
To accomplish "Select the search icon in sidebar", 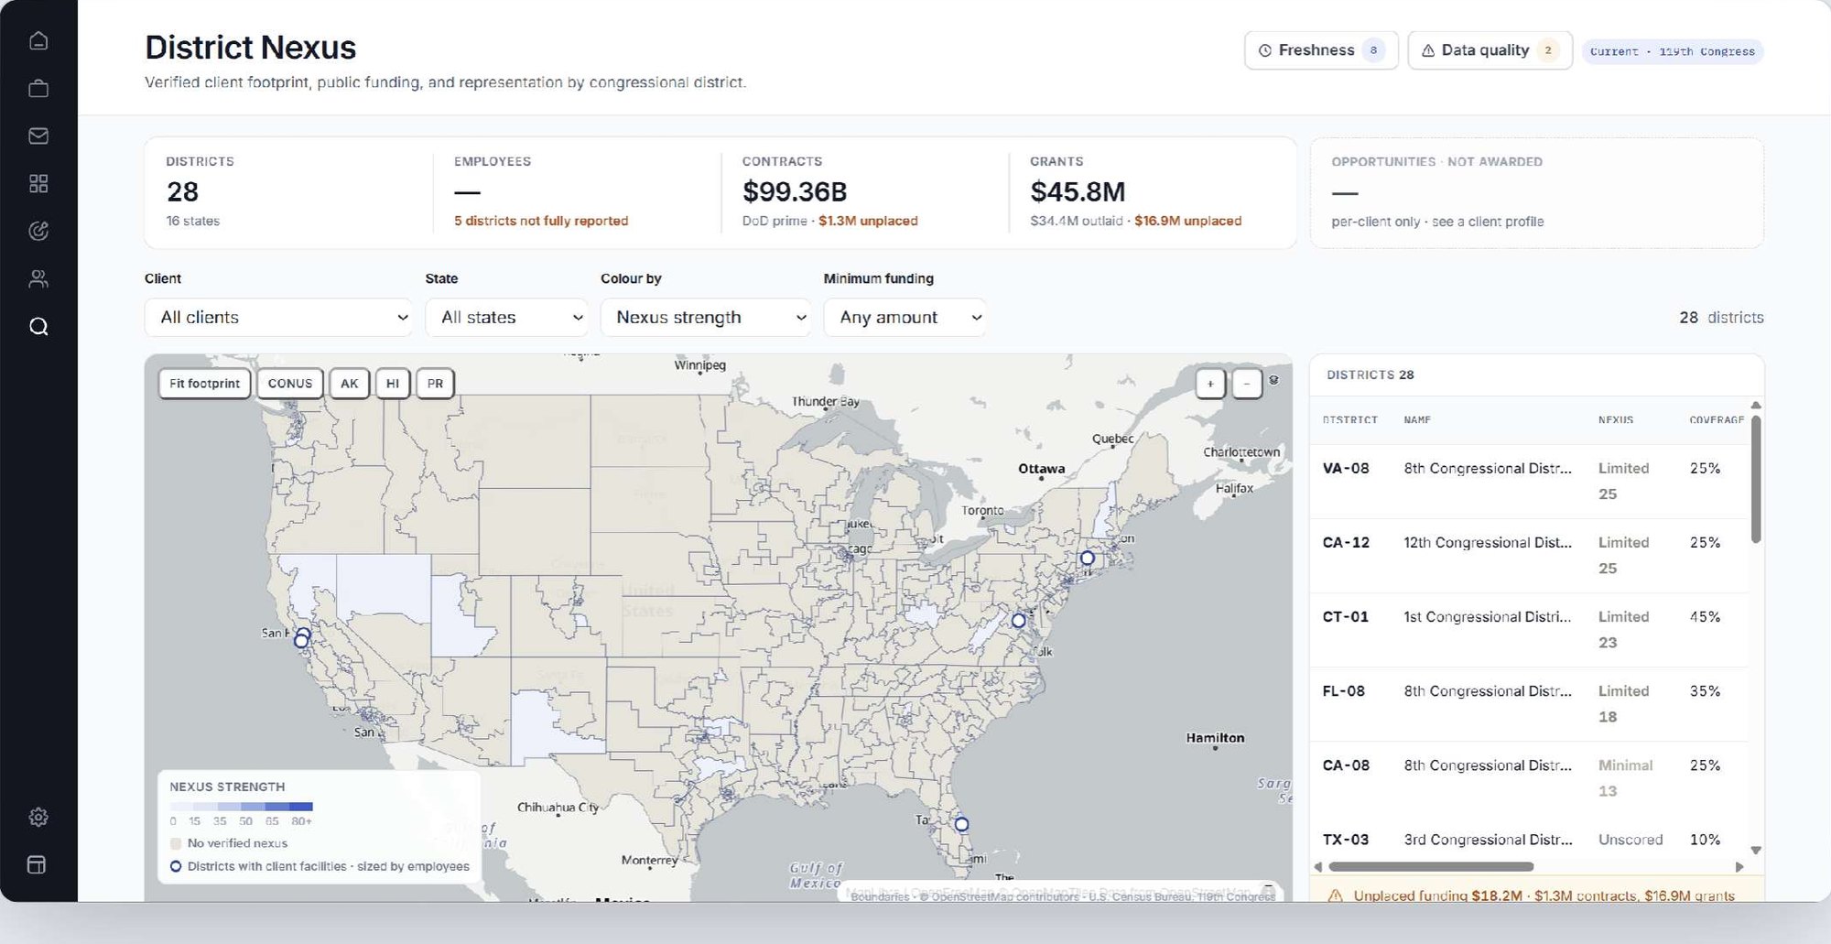I will (x=38, y=326).
